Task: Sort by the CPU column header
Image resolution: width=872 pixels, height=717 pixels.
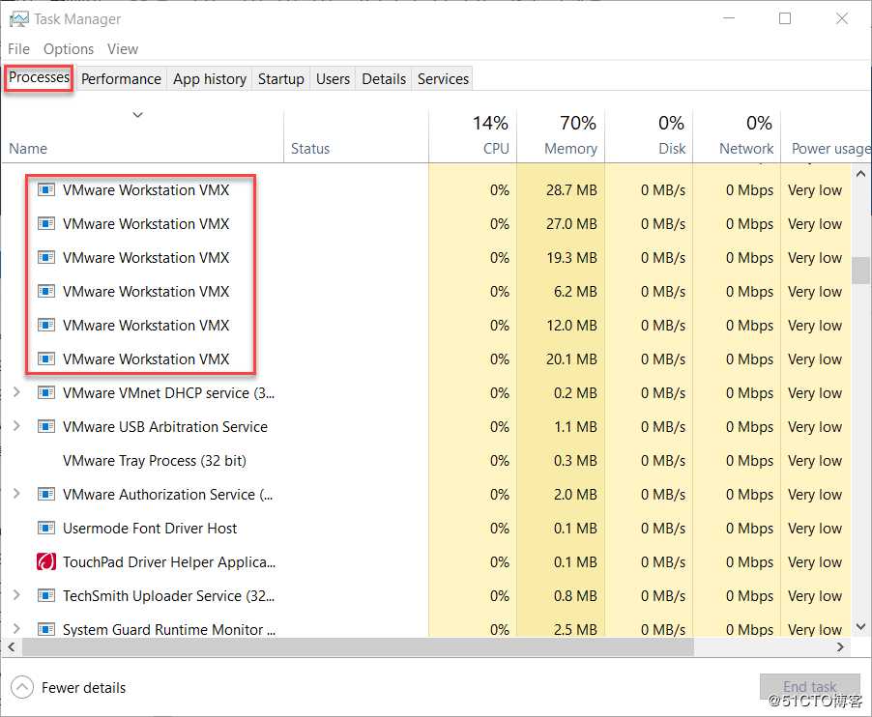Action: pyautogui.click(x=473, y=136)
